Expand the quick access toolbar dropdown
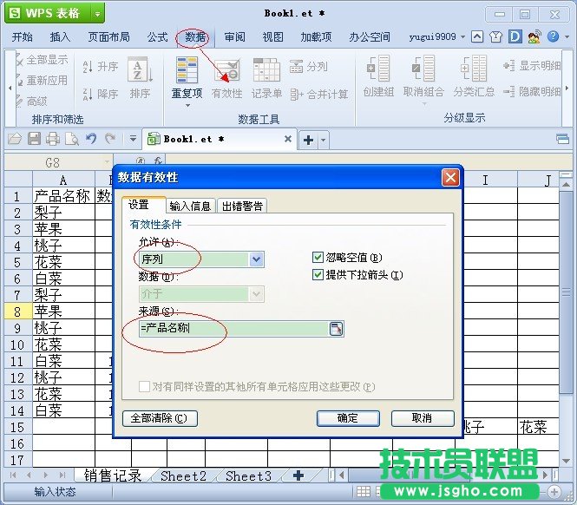The height and width of the screenshot is (505, 577). coord(133,139)
